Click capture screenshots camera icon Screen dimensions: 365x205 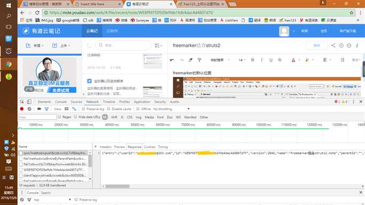pos(39,109)
